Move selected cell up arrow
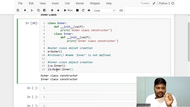 52,10
